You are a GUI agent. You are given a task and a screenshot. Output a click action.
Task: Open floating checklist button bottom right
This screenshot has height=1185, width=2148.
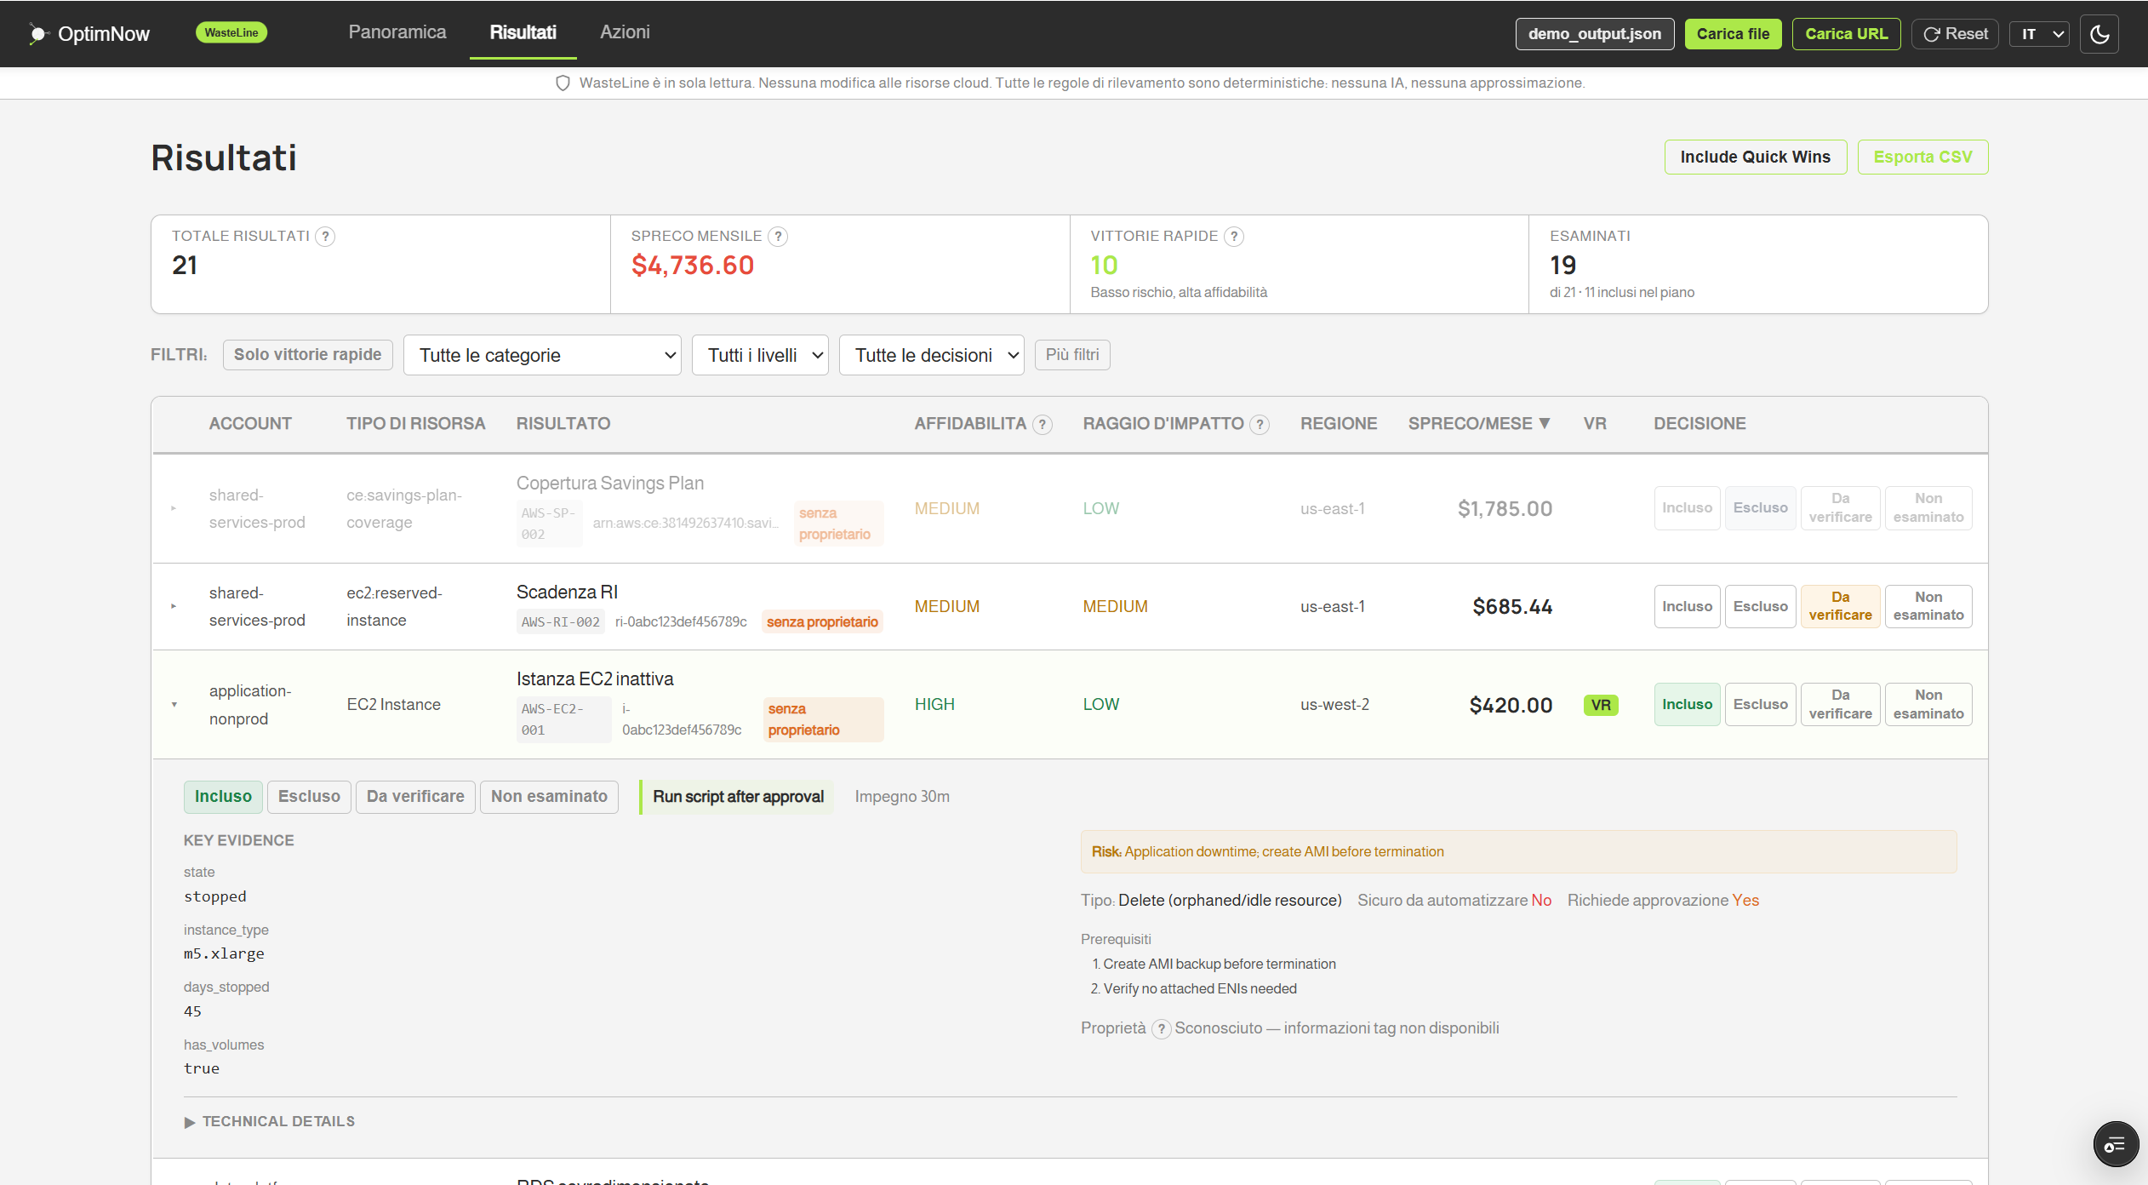coord(2115,1144)
